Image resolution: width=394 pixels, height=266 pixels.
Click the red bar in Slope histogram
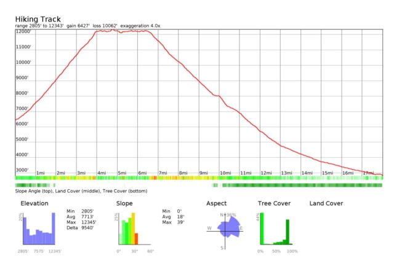(137, 239)
